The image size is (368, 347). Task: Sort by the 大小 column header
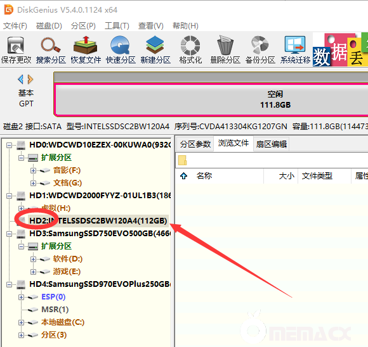pyautogui.click(x=286, y=176)
